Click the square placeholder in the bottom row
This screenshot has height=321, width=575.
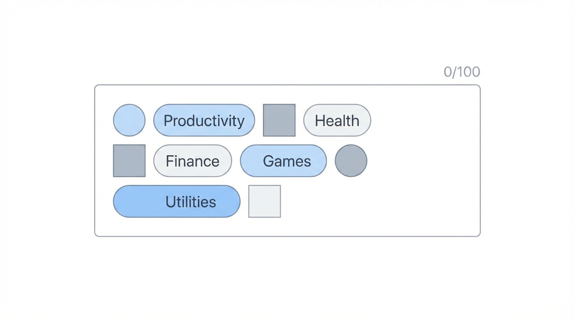pyautogui.click(x=264, y=201)
